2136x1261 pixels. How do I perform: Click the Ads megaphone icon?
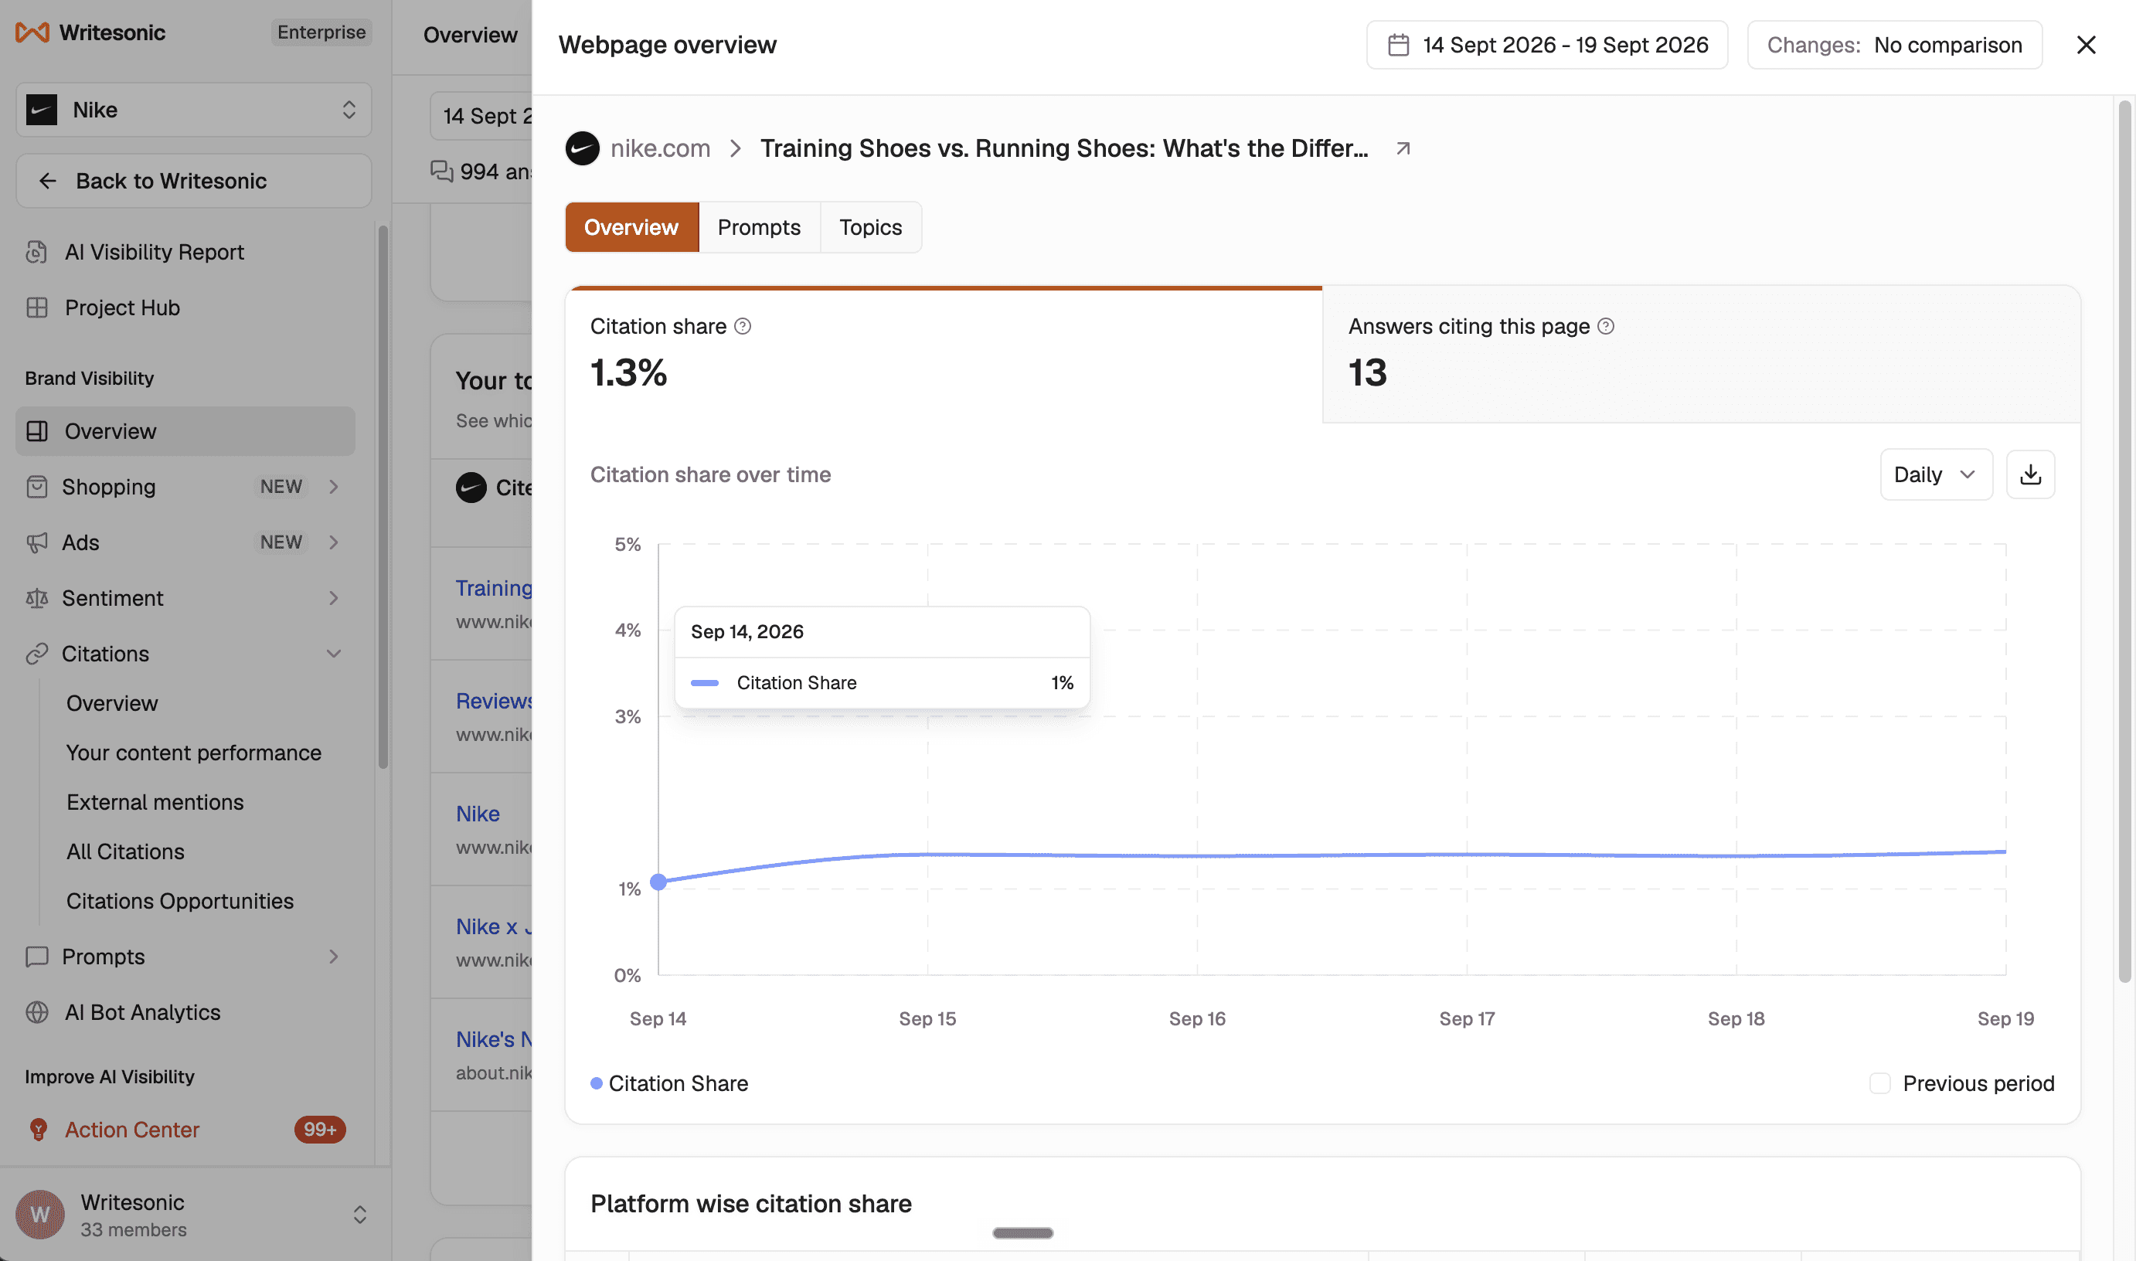(x=36, y=542)
